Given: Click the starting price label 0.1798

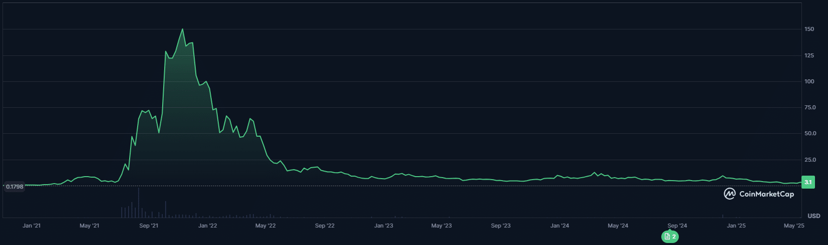Looking at the screenshot, I should pos(15,187).
